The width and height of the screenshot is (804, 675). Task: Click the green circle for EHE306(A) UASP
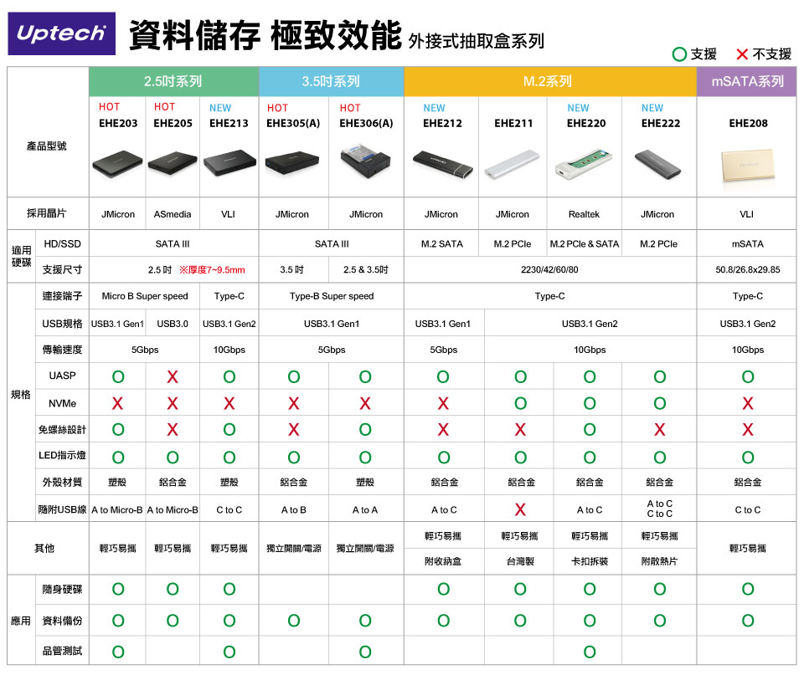[x=365, y=377]
